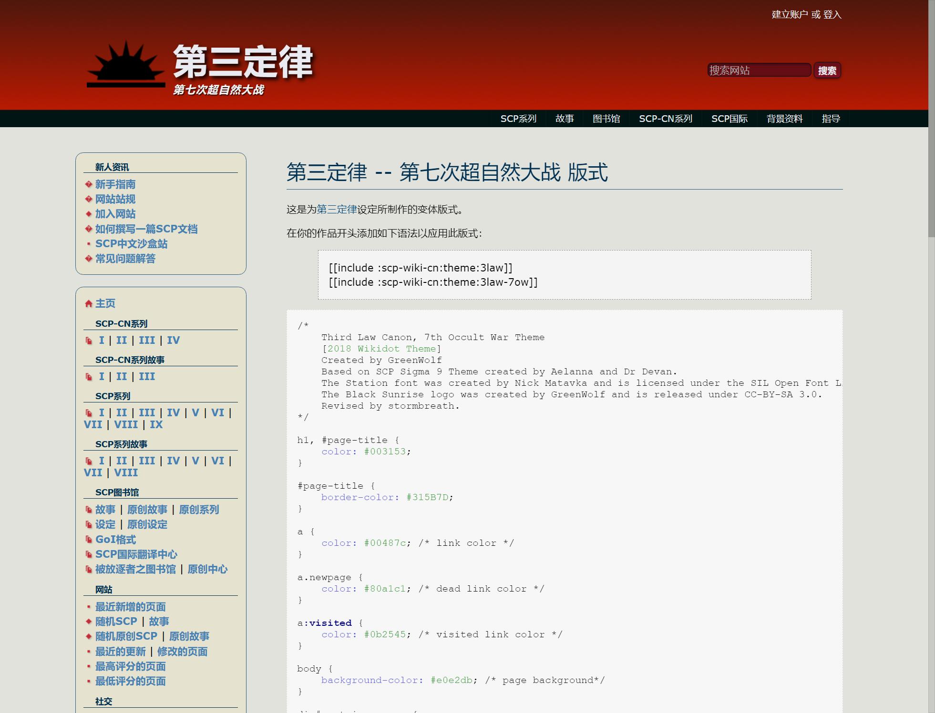Click the document icon next to GoI格式
935x713 pixels.
(x=89, y=540)
